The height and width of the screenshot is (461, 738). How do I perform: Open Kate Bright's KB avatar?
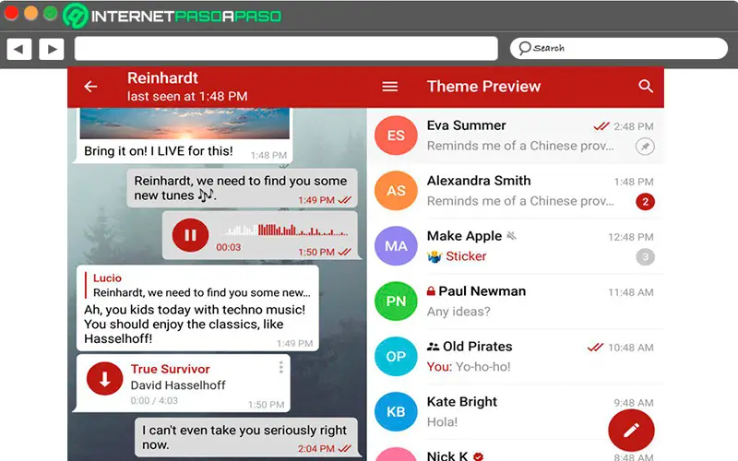[396, 411]
